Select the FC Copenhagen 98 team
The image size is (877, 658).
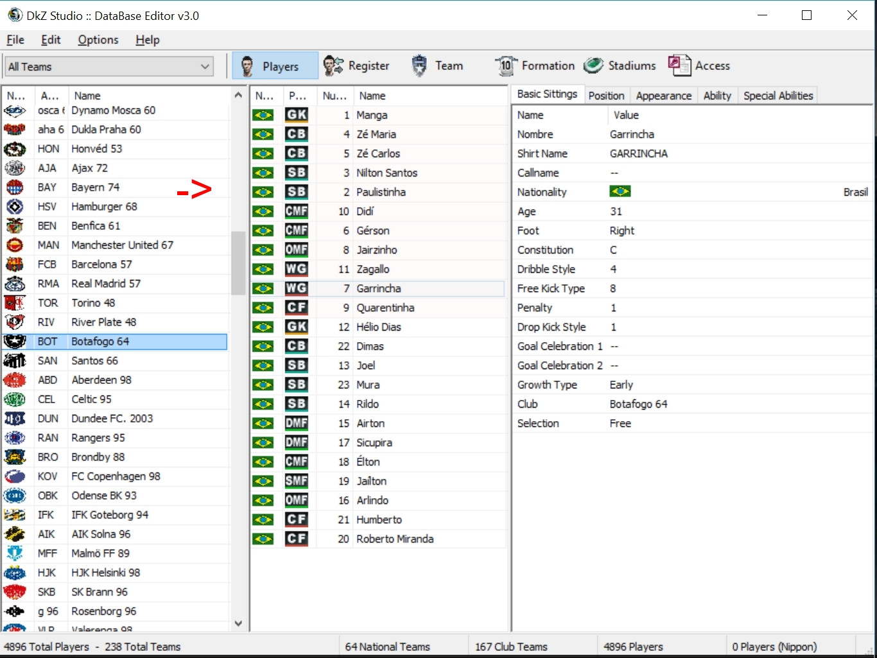point(116,476)
